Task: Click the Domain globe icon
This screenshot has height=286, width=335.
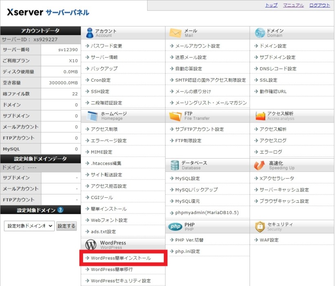Action: click(260, 33)
